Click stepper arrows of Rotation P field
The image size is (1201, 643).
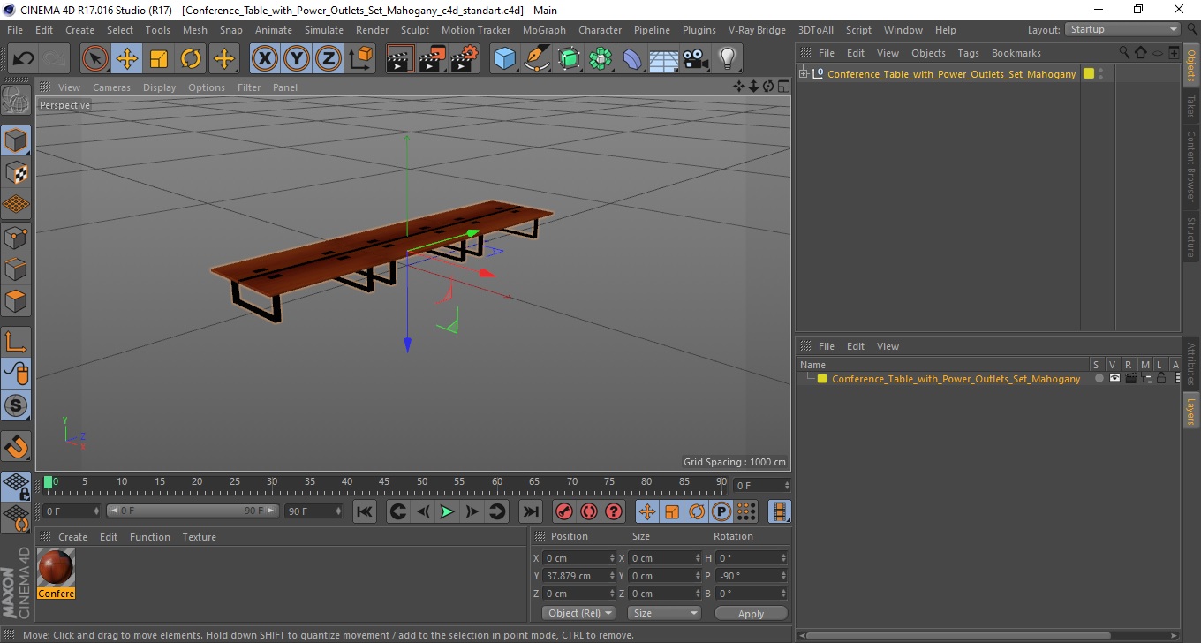click(783, 576)
